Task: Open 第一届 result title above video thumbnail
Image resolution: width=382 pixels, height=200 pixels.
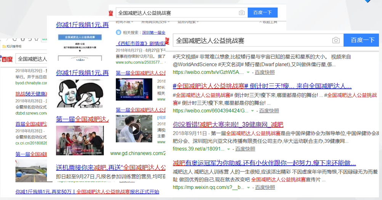Action: (x=141, y=110)
